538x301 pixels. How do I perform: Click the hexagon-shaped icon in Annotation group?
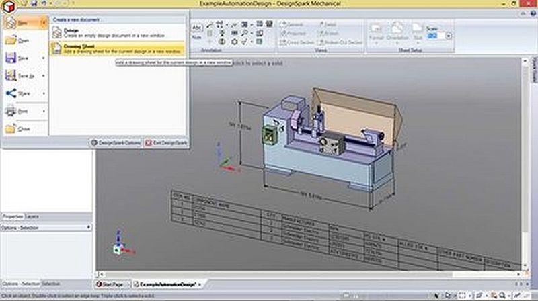pyautogui.click(x=234, y=42)
